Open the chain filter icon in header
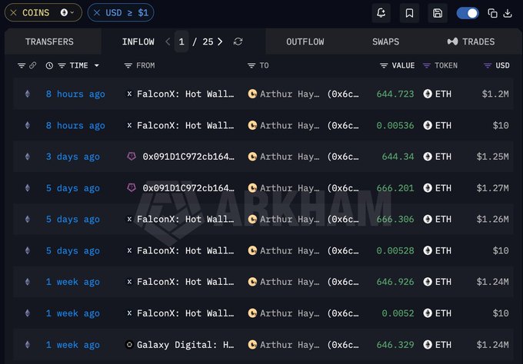Screen dimensions: 523x364 pos(22,65)
